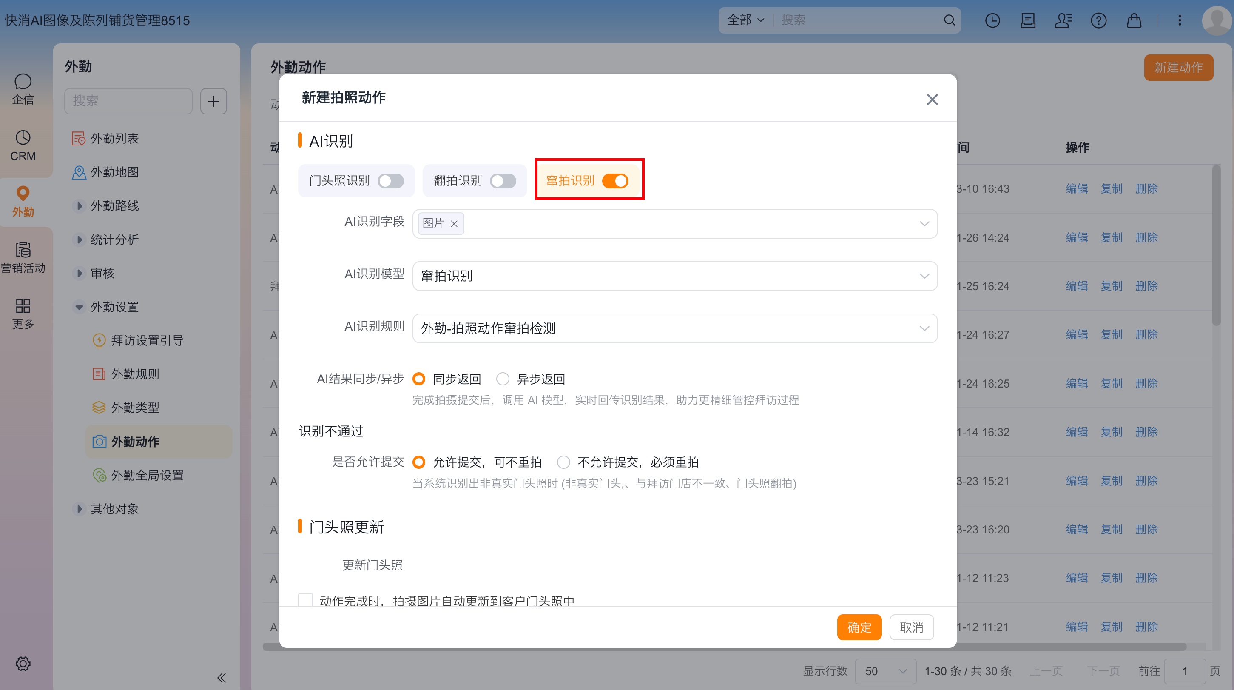Click the history clock icon in top bar
1234x690 pixels.
point(992,20)
